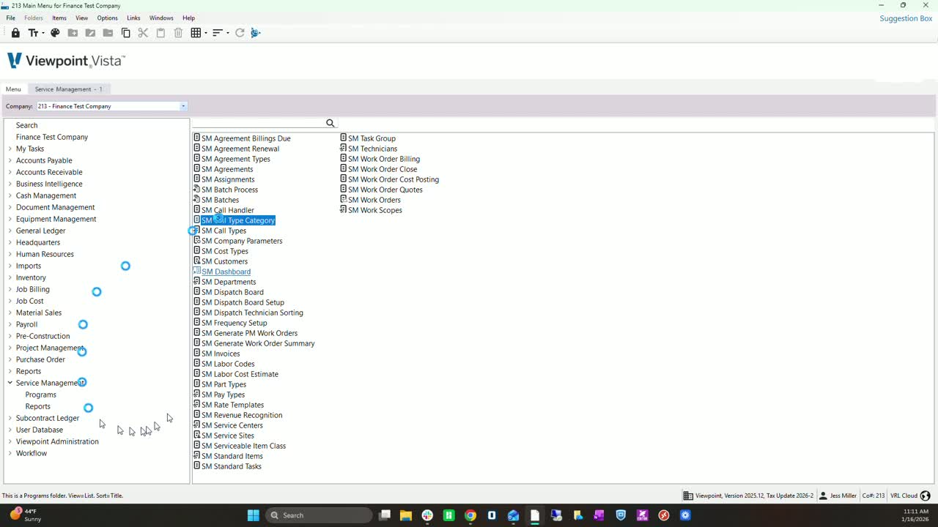Open Outlook from the taskbar

pyautogui.click(x=514, y=515)
